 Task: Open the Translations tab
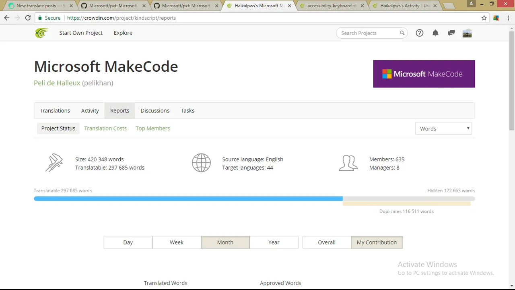55,110
